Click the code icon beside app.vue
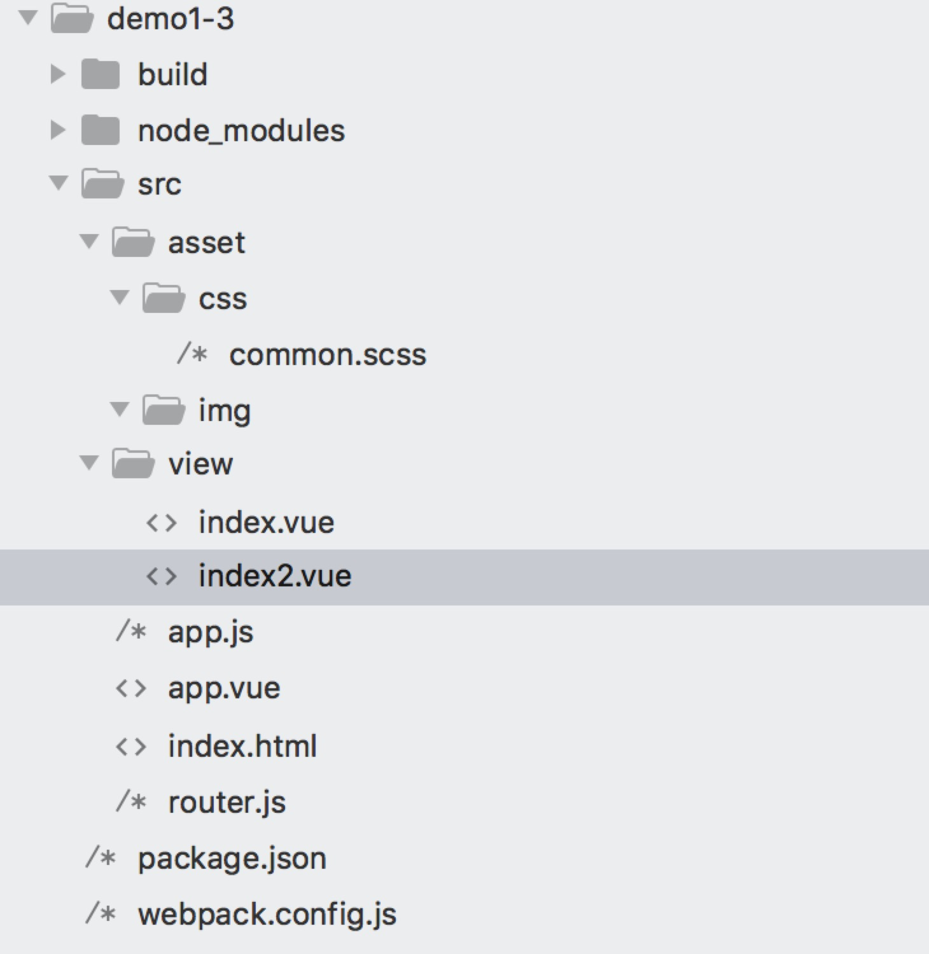The width and height of the screenshot is (929, 954). pos(131,689)
